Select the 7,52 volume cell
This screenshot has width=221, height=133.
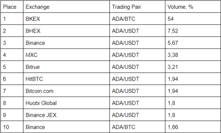pos(173,31)
